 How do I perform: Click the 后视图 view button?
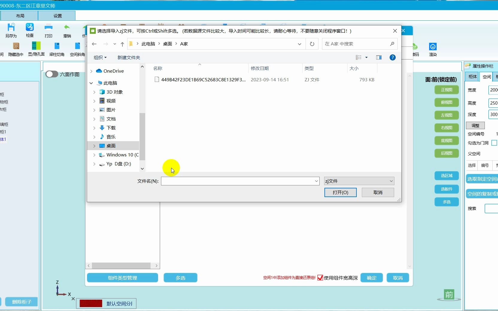[x=446, y=153]
